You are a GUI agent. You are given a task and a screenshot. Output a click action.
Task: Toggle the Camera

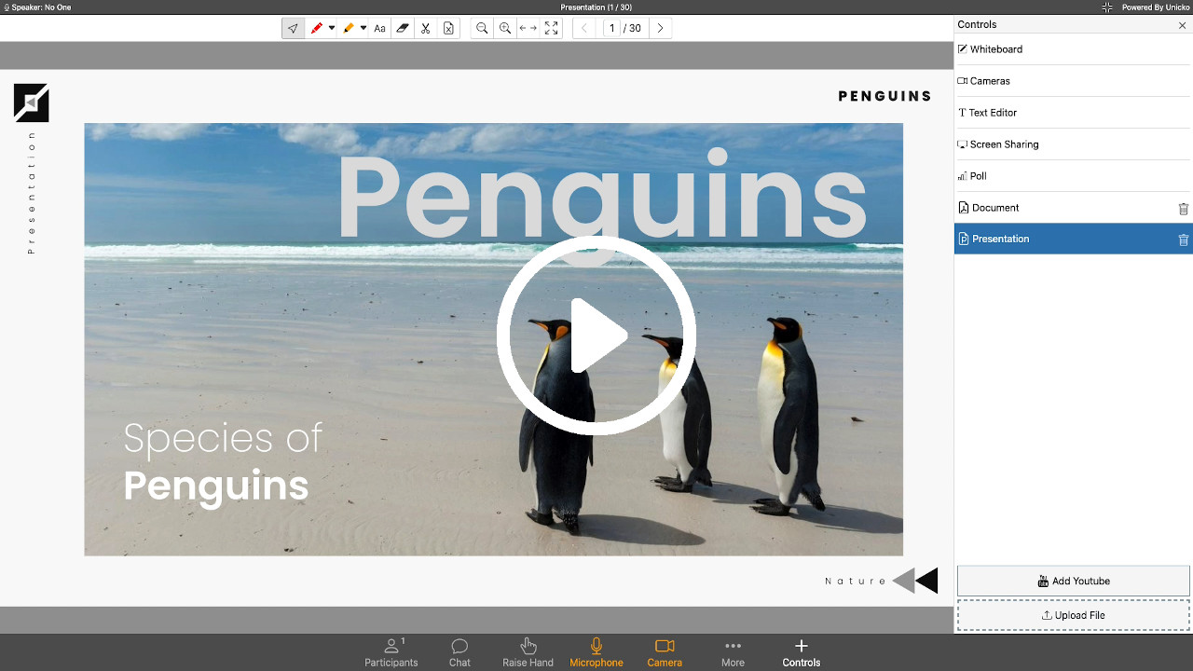665,652
